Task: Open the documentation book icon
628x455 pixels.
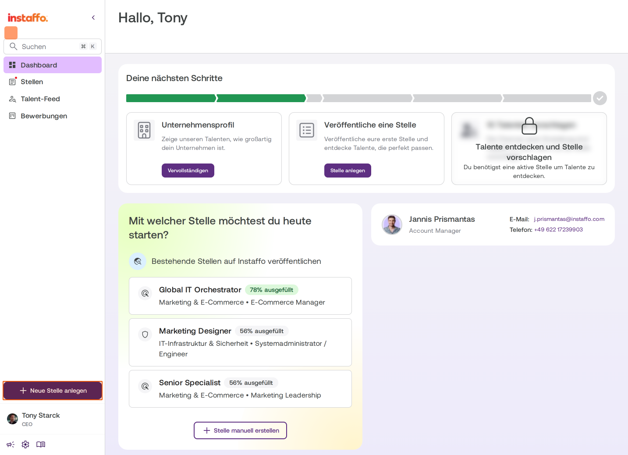Action: [41, 444]
